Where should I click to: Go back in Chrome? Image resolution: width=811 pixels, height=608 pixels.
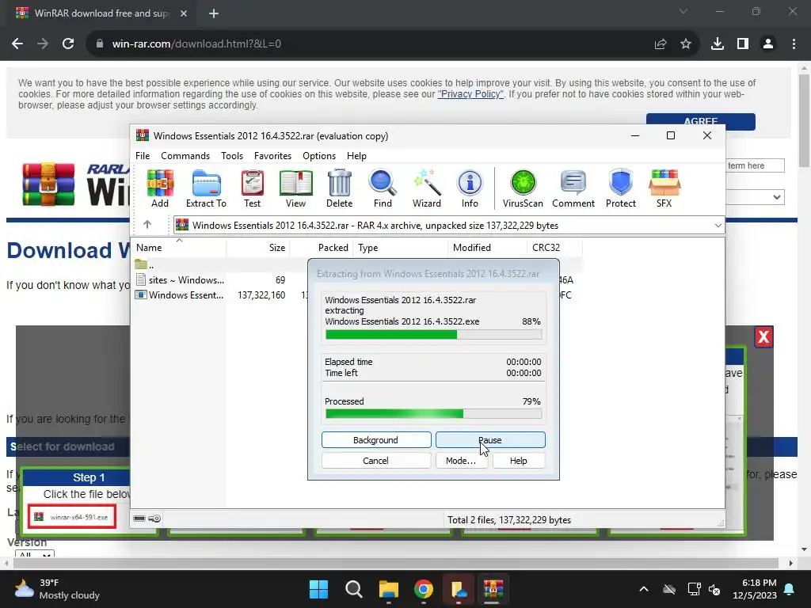17,44
